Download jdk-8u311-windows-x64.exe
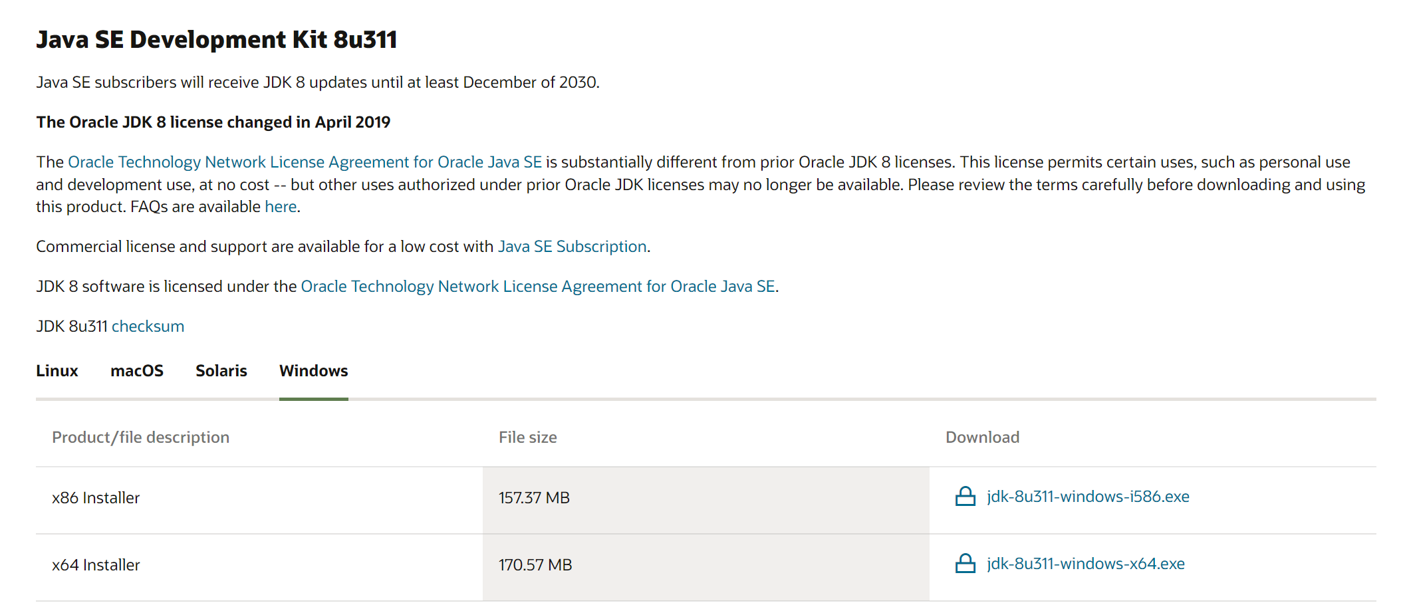1405x607 pixels. coord(1086,564)
